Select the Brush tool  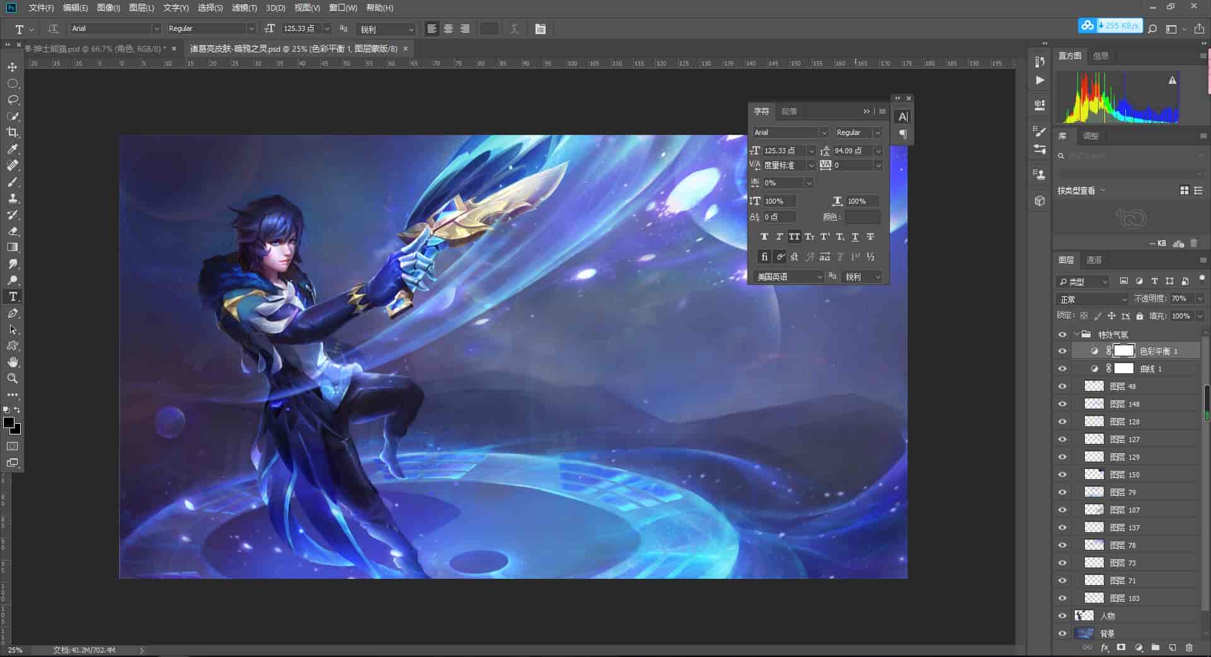[13, 182]
